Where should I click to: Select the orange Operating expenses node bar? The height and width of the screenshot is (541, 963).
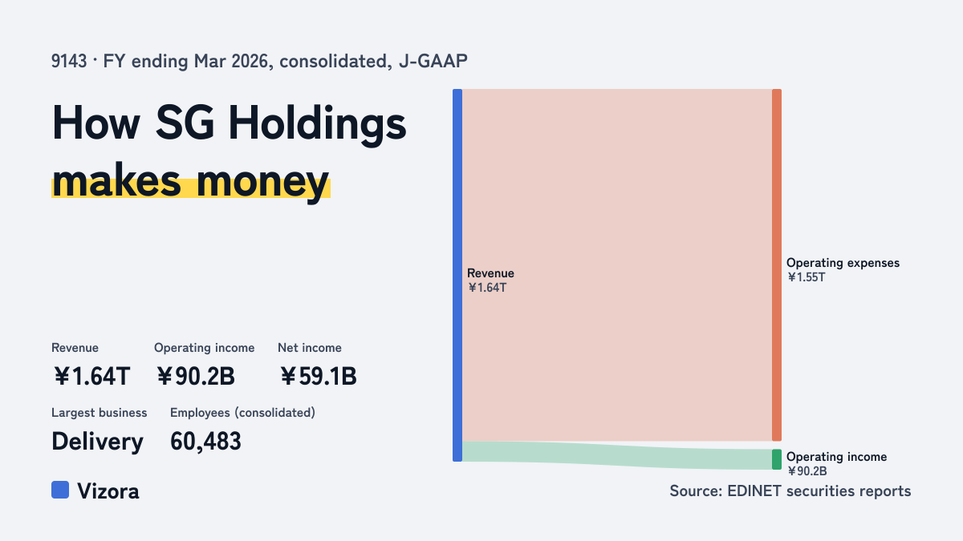click(777, 264)
